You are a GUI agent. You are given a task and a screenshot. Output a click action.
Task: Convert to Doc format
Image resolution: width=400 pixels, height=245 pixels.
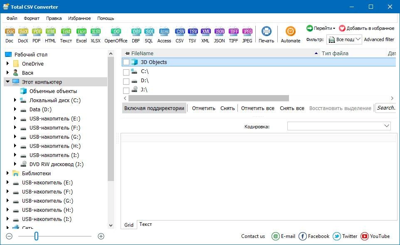tap(10, 35)
